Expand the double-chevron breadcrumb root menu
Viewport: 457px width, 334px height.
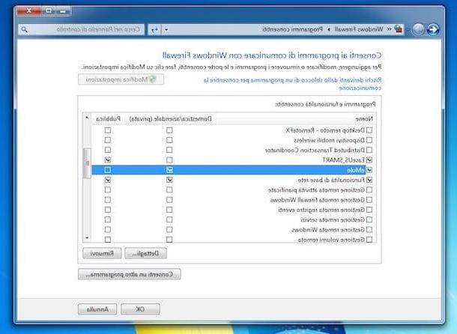point(389,29)
